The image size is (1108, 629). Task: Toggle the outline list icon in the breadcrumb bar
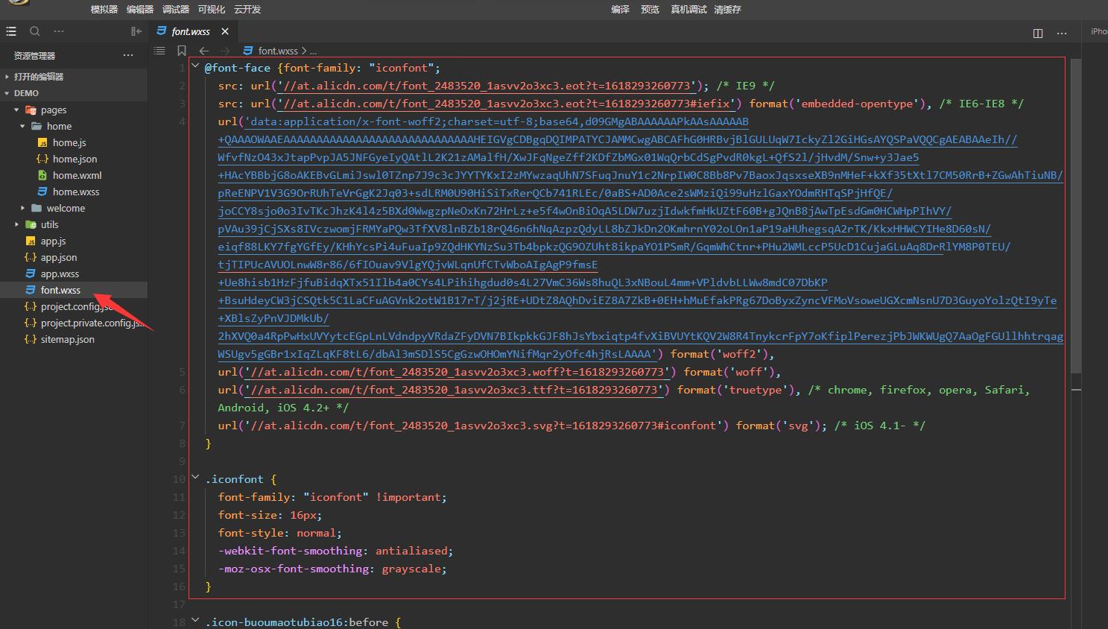pos(159,51)
